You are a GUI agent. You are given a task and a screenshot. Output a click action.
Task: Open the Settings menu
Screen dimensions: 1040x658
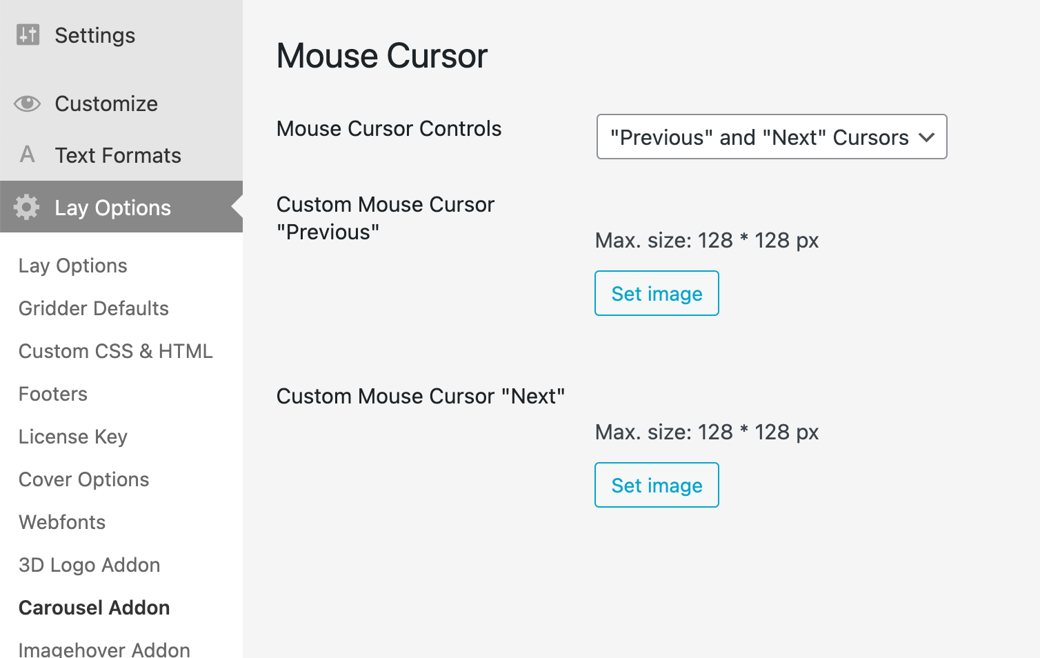click(95, 35)
